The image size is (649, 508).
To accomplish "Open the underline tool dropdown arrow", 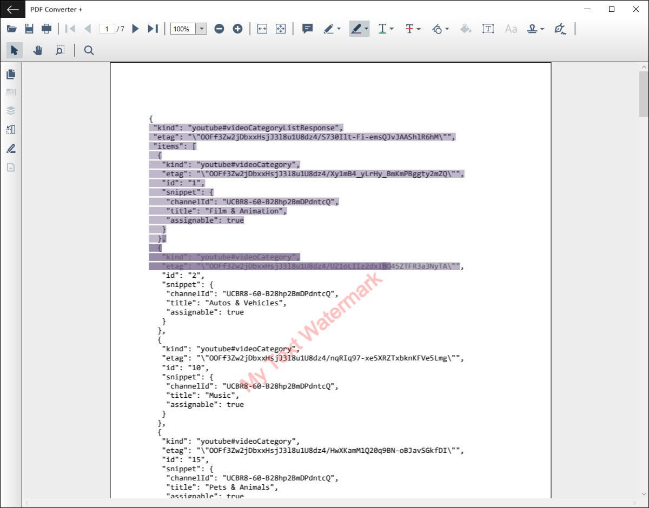I will [392, 29].
